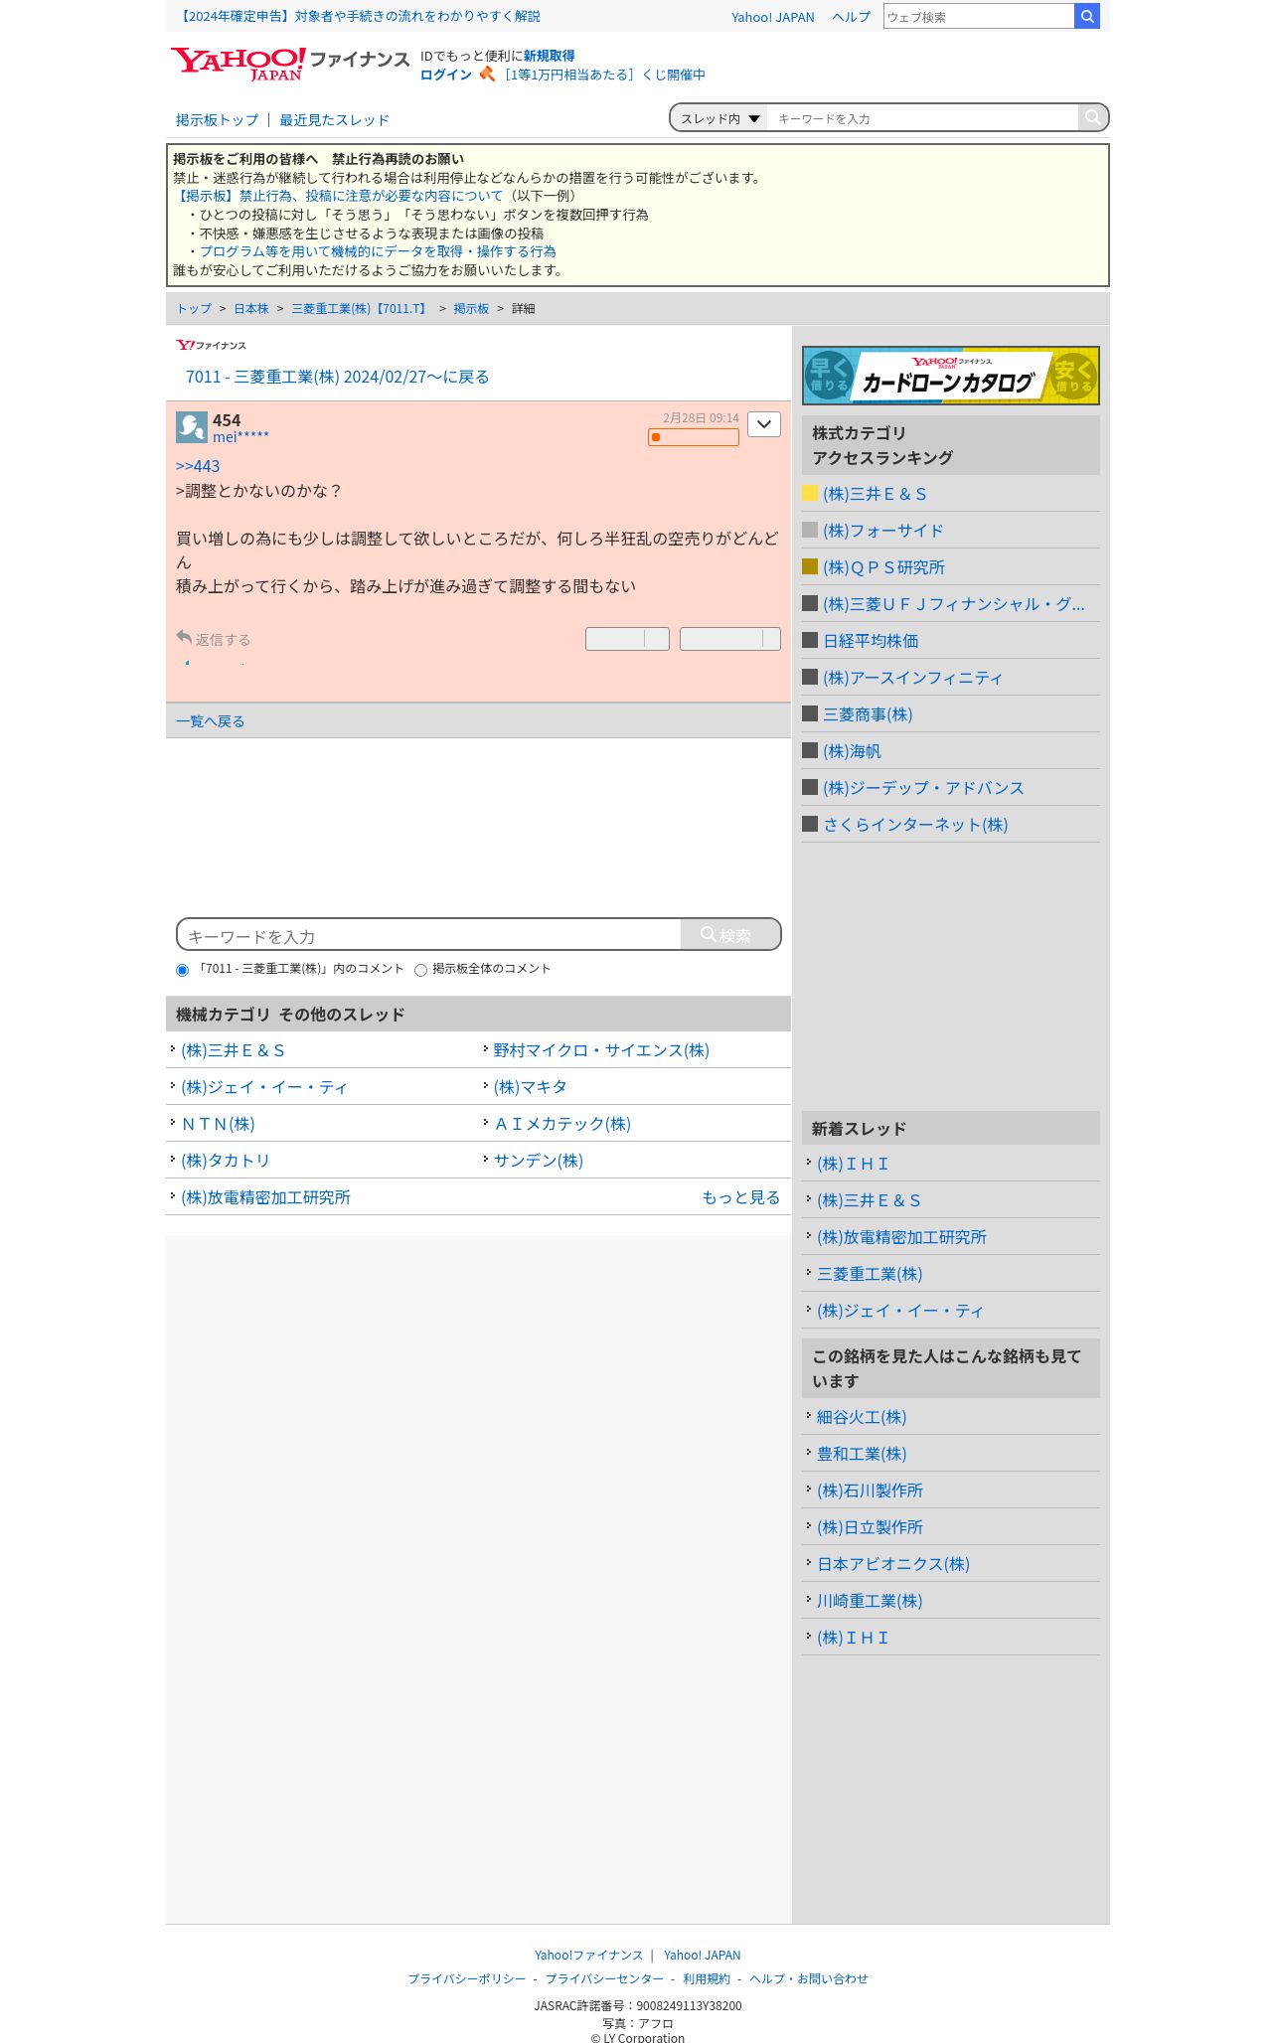Open (株)日立製作所 related stock
Image resolution: width=1276 pixels, height=2043 pixels.
tap(870, 1527)
